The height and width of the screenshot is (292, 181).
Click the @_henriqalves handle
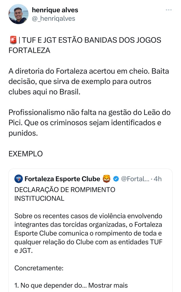pyautogui.click(x=53, y=19)
